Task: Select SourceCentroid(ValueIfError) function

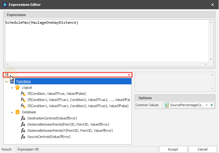Action: tap(49, 137)
